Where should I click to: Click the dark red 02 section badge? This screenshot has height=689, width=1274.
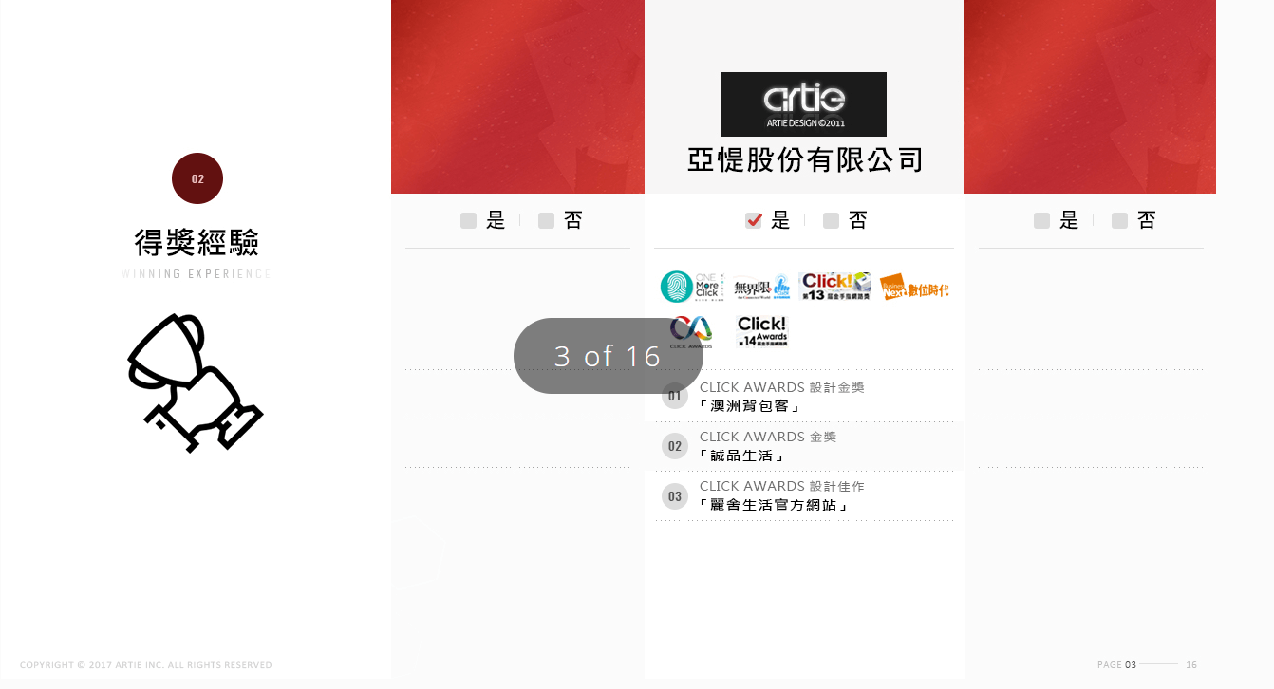(197, 178)
